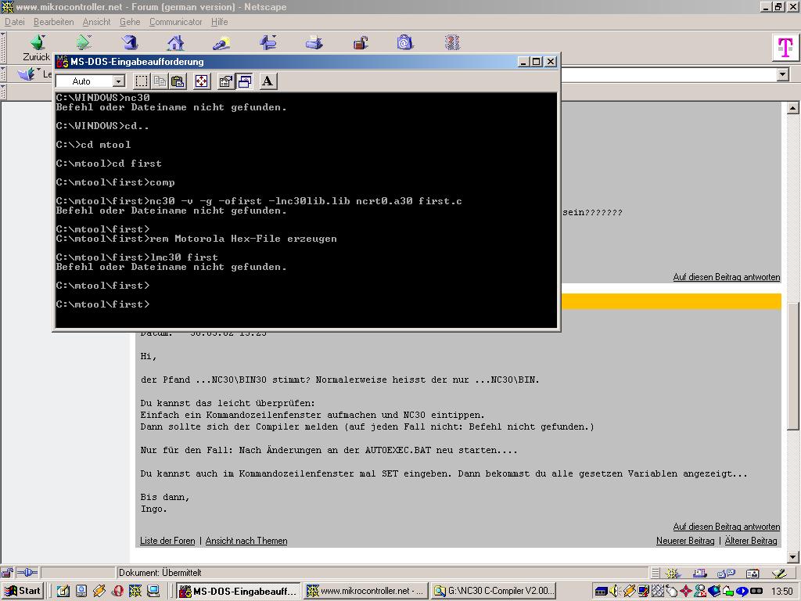Toggle full screen in DOS window

(202, 81)
